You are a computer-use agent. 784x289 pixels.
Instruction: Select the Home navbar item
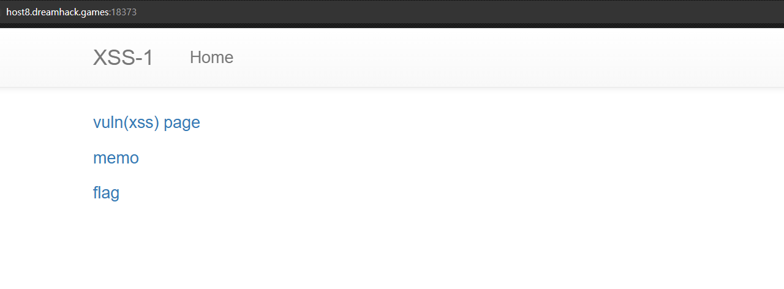coord(211,58)
